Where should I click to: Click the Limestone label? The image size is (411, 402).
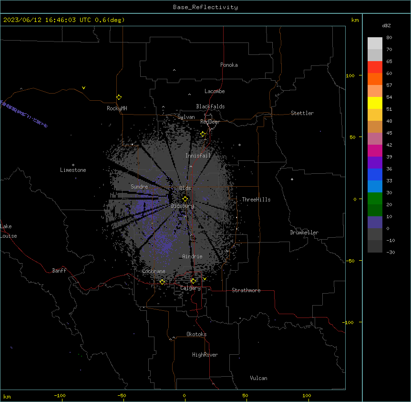(x=73, y=170)
